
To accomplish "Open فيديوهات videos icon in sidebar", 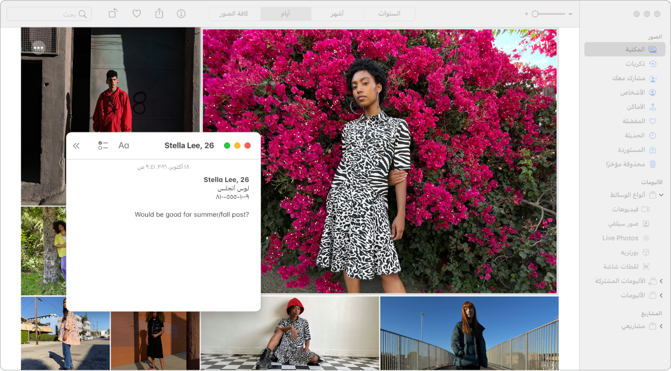I will click(x=646, y=209).
